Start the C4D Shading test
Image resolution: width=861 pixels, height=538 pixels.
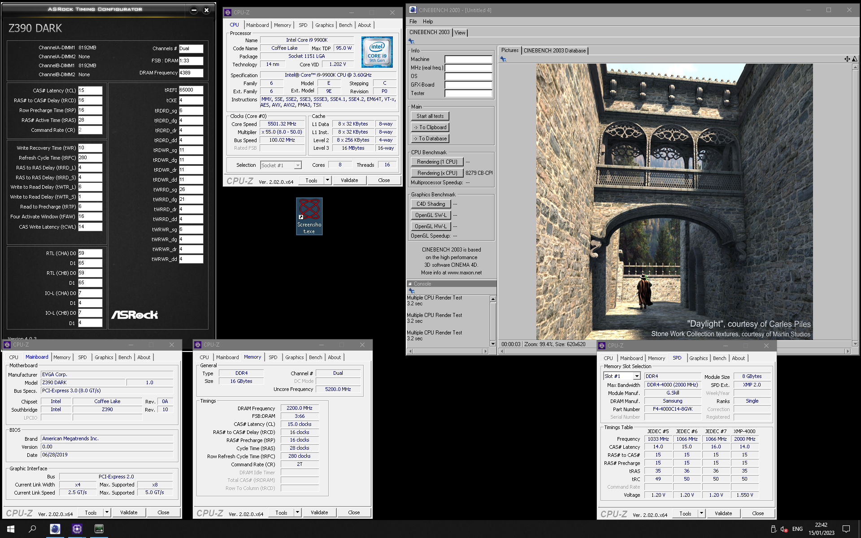pyautogui.click(x=430, y=204)
